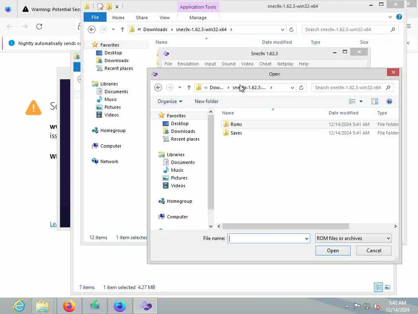
Task: Select Computer in Open dialog sidebar
Action: tap(177, 217)
